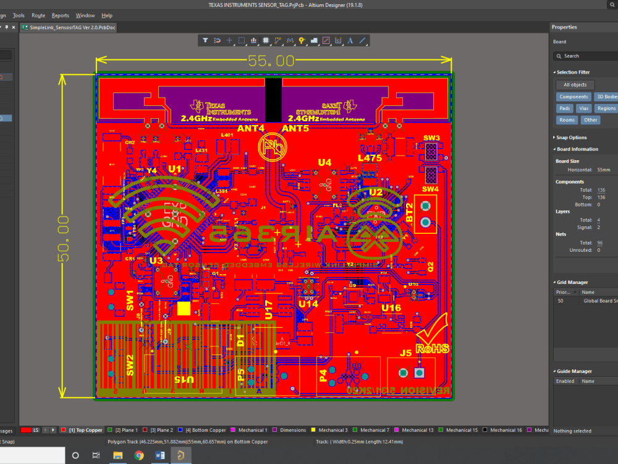Click the Properties panel search field

click(585, 56)
